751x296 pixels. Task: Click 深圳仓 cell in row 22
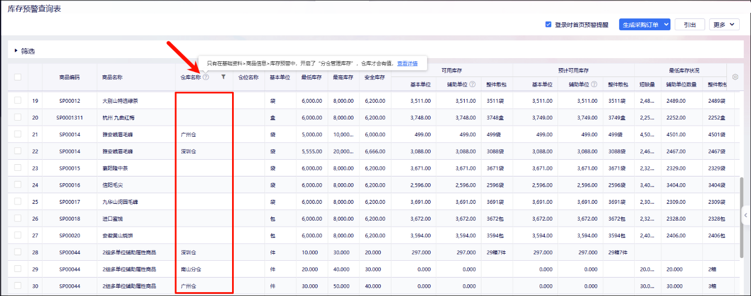click(188, 151)
